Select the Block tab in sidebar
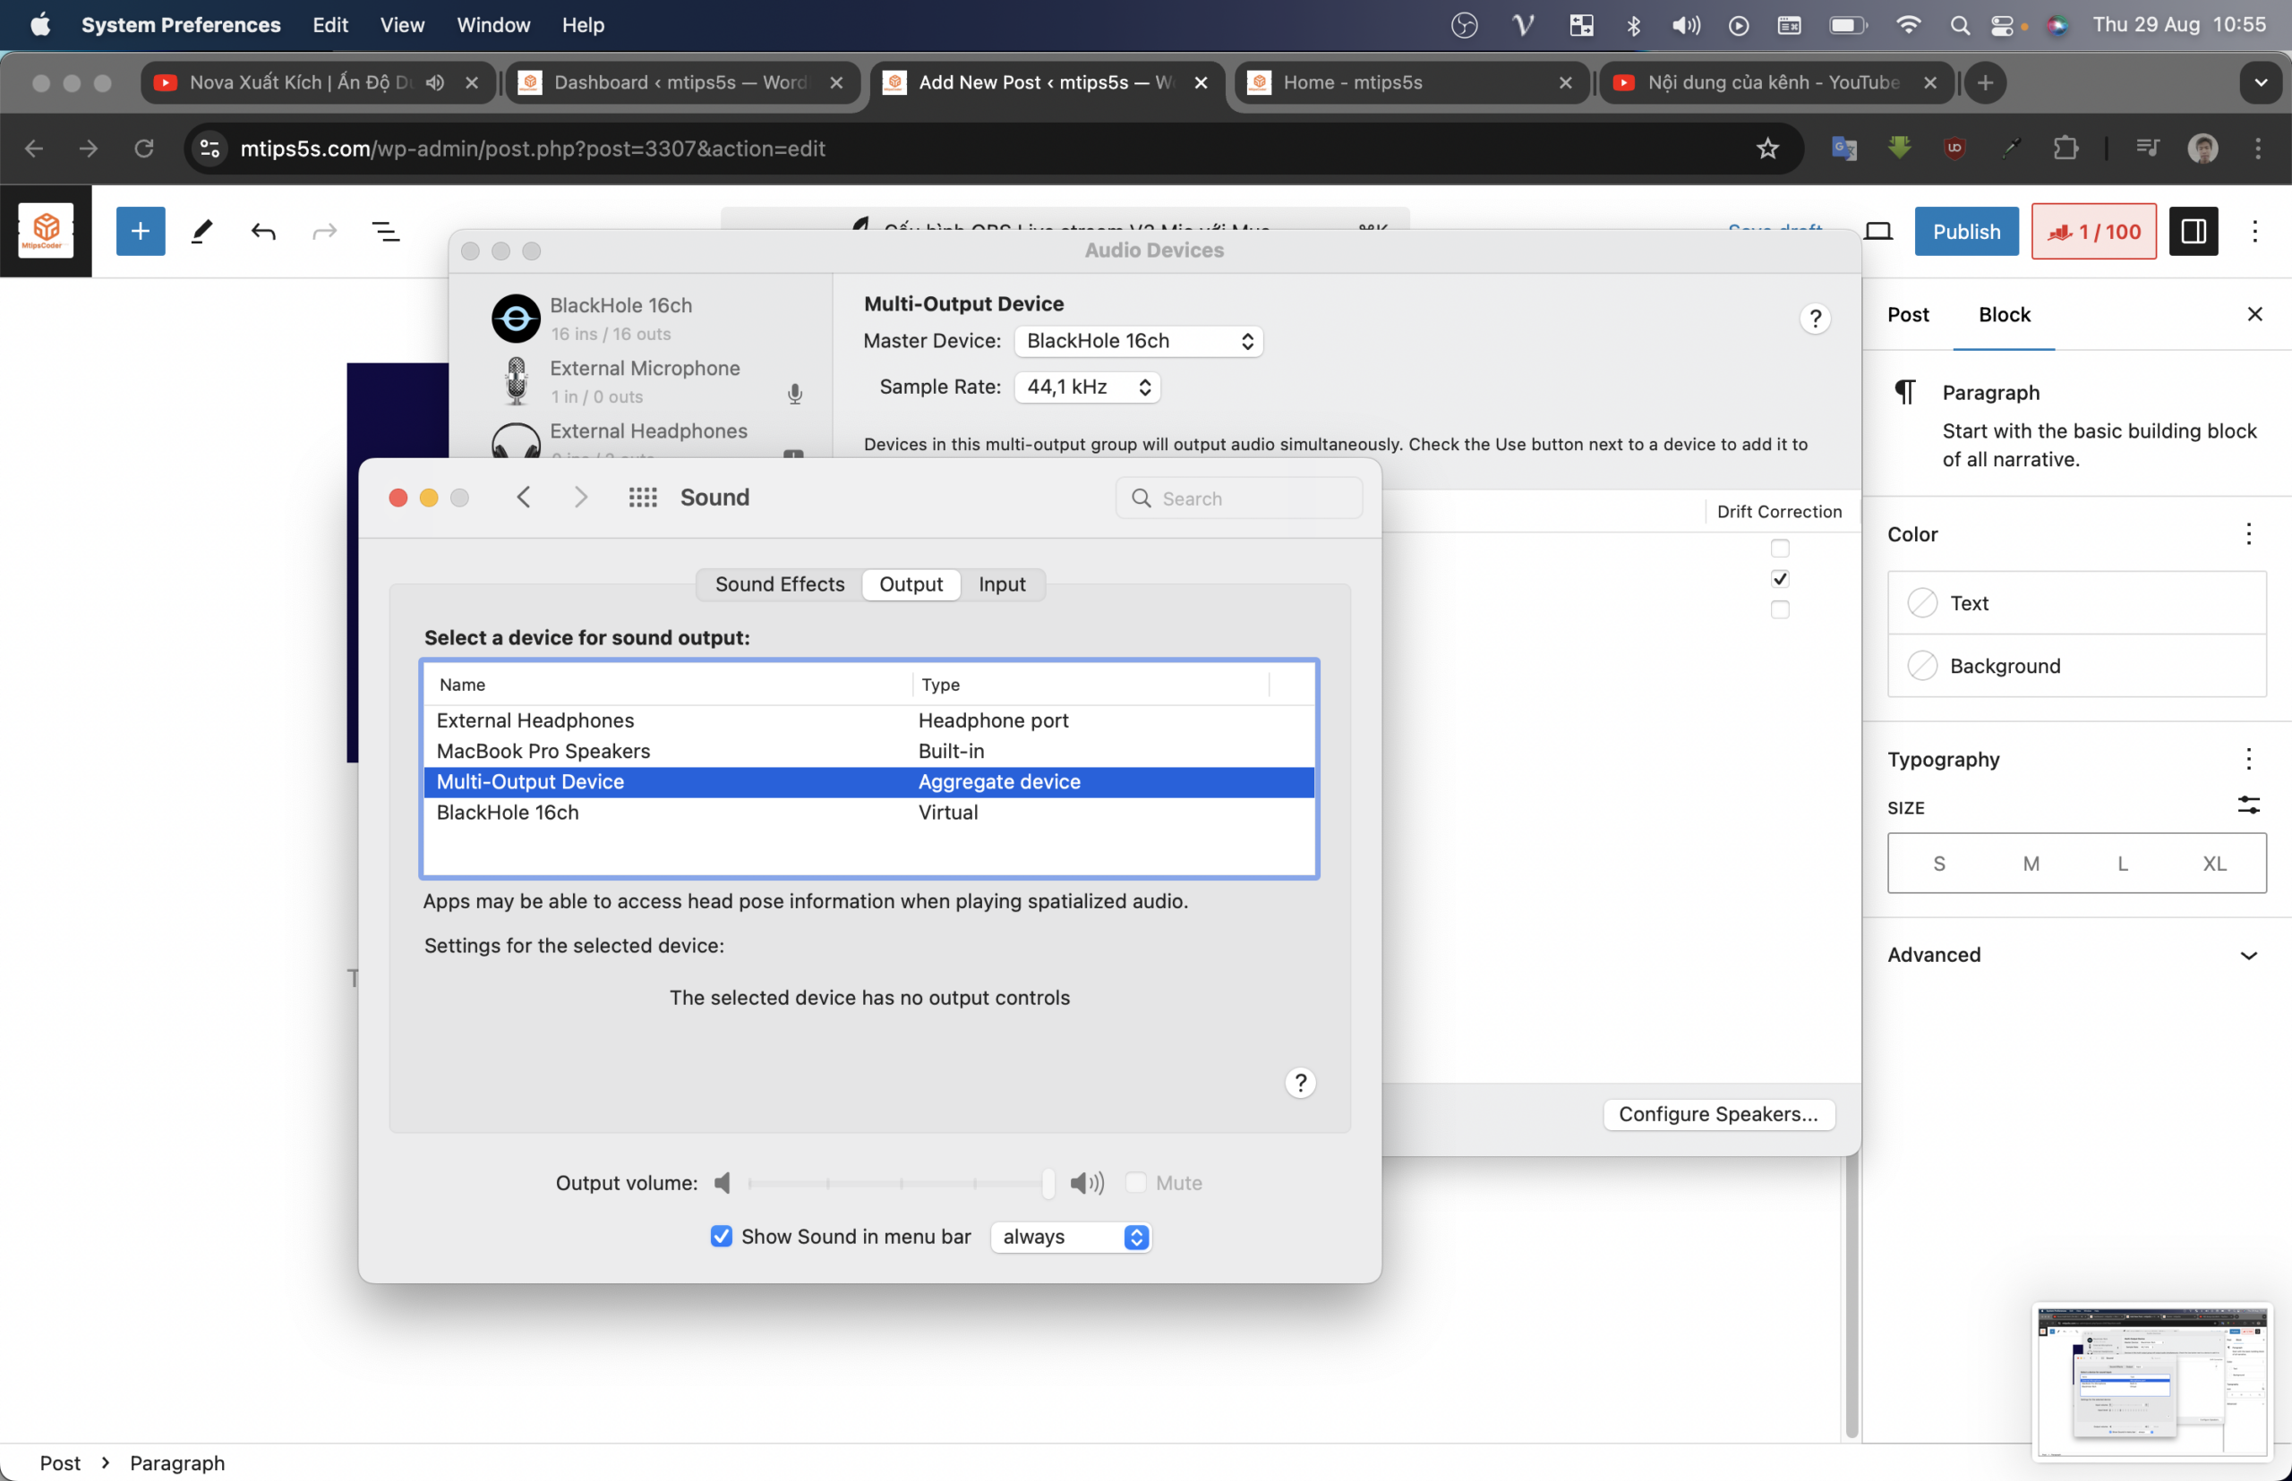This screenshot has width=2292, height=1481. (2004, 314)
